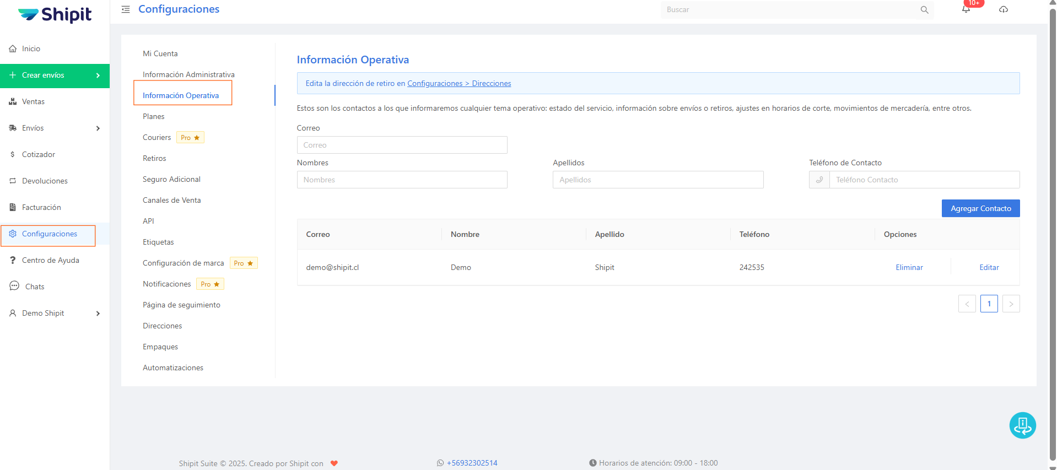Click the WhatsApp icon in the footer

pos(440,463)
